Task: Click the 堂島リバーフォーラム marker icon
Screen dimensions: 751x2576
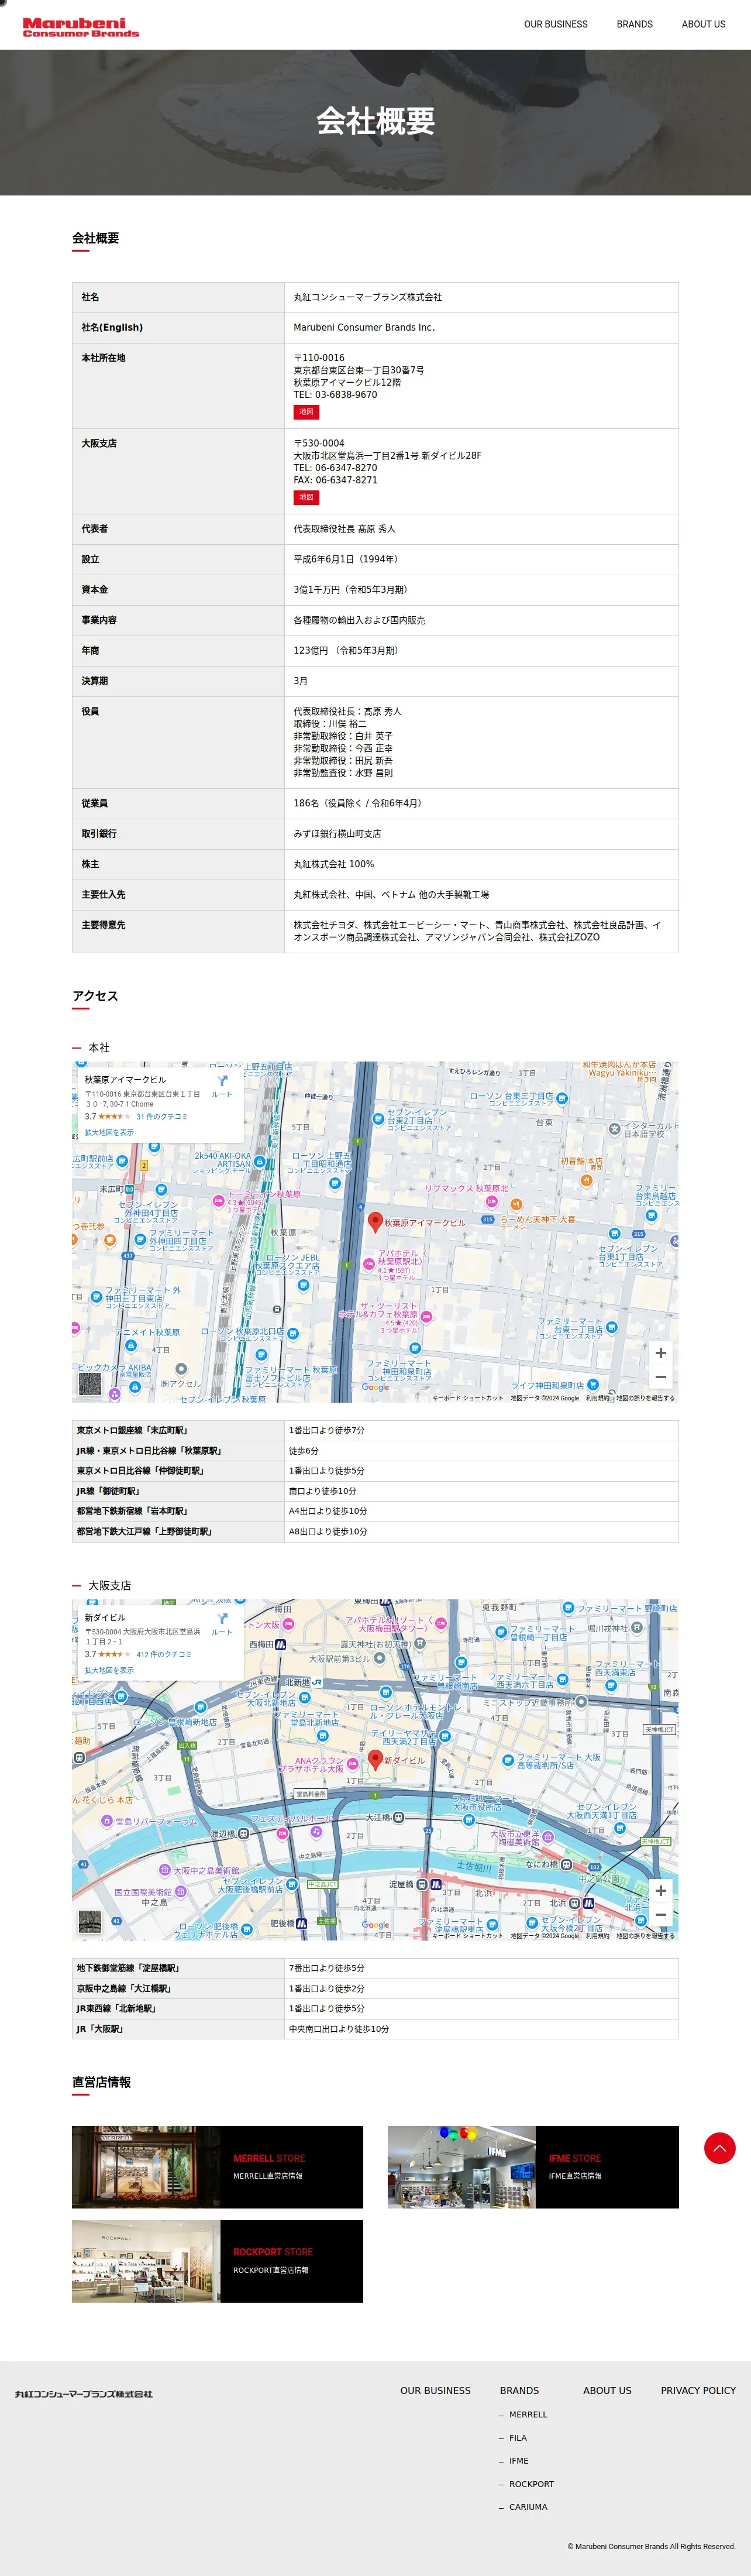Action: point(107,1821)
